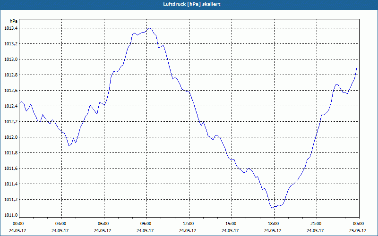Viewport: 378px width, 236px height.
Task: Click the 15:00 time label
Action: click(x=232, y=224)
